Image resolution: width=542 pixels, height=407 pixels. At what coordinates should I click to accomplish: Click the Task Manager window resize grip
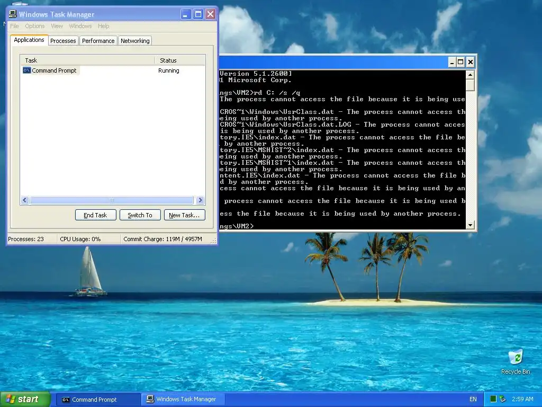point(214,240)
